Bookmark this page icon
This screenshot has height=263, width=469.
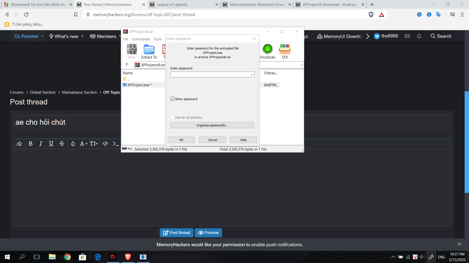(76, 15)
